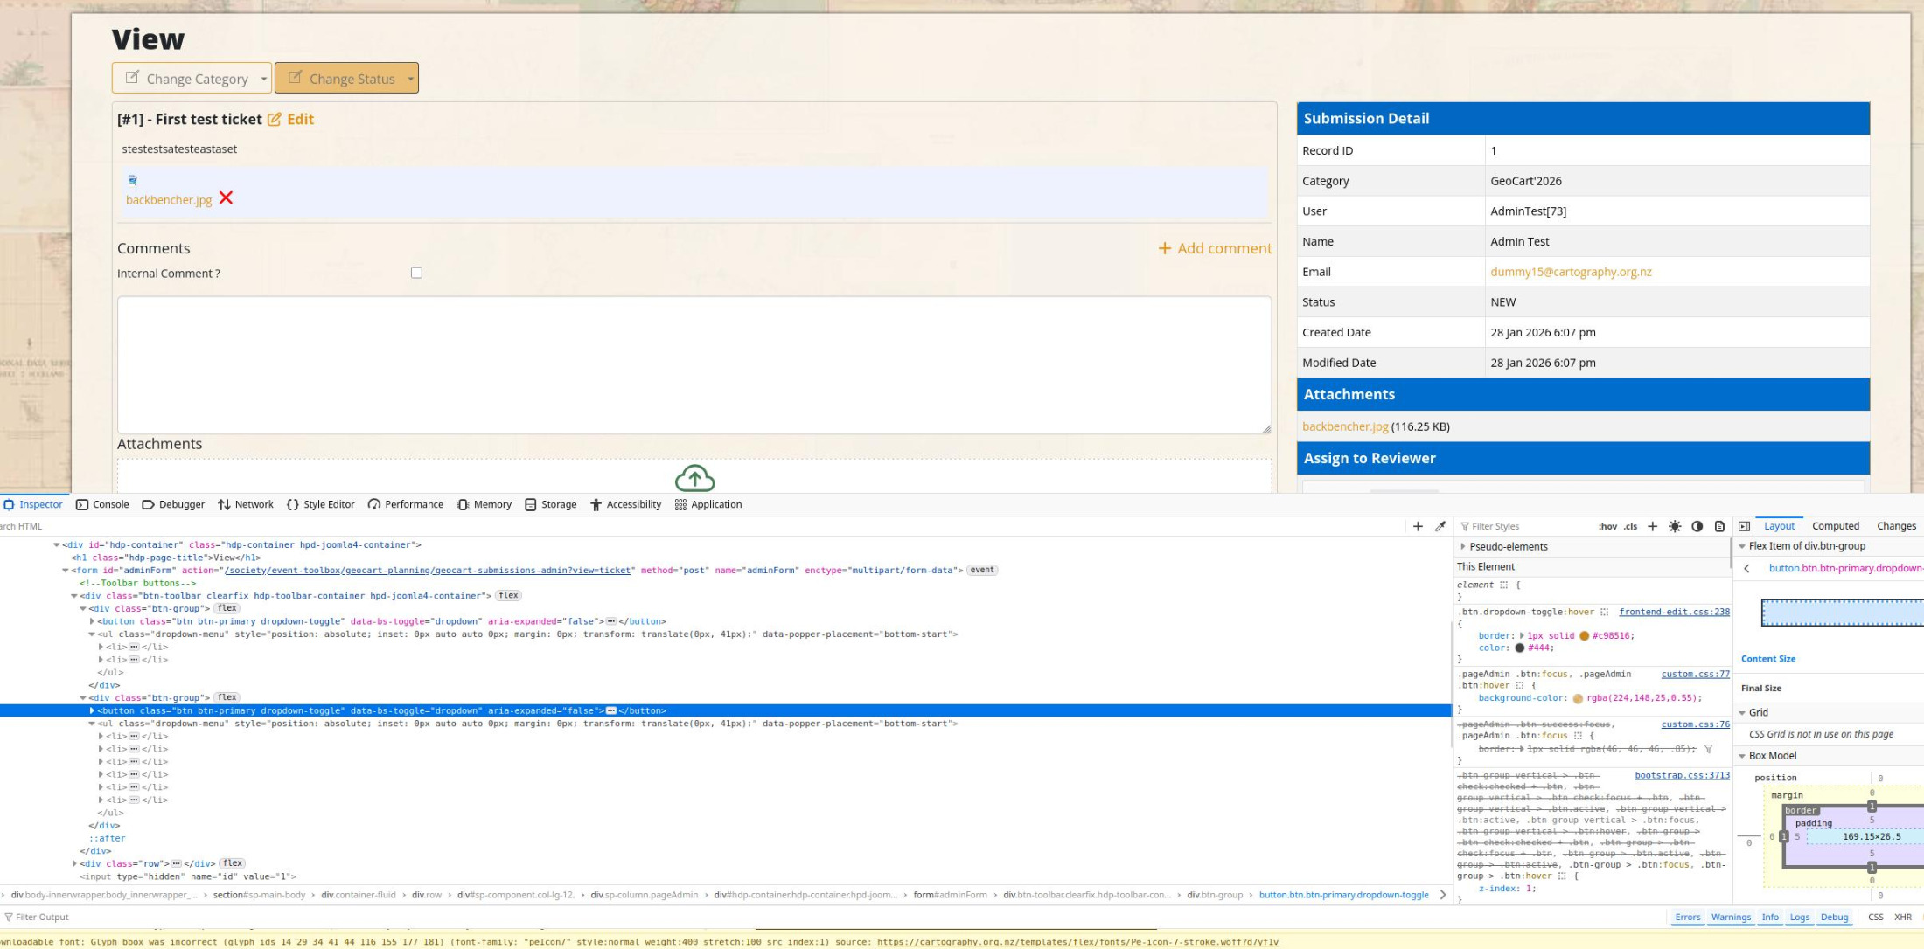Add new style rule plus button
The image size is (1924, 949).
[x=1652, y=526]
